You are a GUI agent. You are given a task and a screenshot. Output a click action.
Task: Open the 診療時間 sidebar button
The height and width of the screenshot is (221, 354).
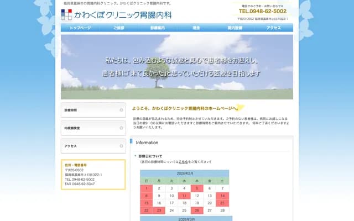(x=93, y=110)
